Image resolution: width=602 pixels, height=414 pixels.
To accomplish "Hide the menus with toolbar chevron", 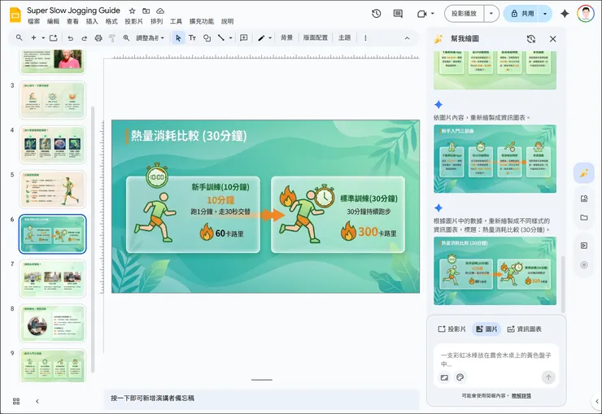I will click(407, 38).
